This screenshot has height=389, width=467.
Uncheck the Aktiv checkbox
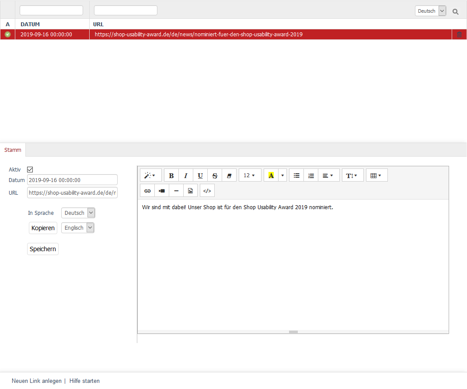(x=30, y=169)
